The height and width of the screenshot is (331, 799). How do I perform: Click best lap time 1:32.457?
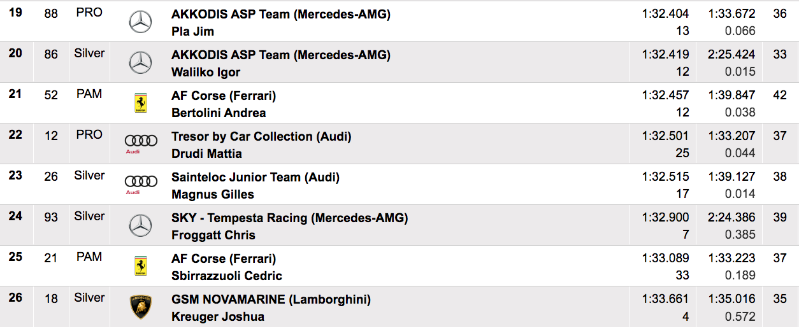tap(666, 95)
